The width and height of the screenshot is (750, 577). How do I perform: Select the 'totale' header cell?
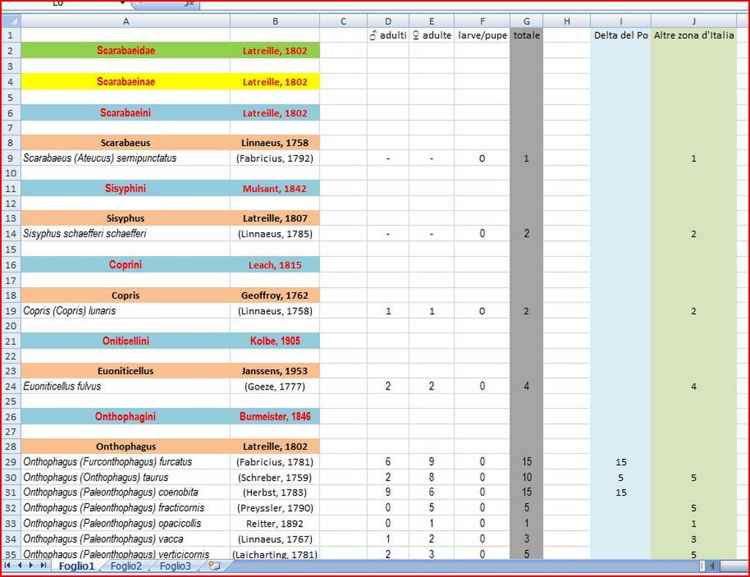(x=526, y=35)
